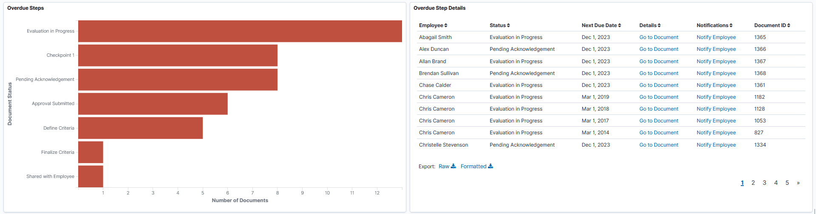Click the Mar 1, 2014 due date
Screen dimensions: 816x214
[595, 133]
